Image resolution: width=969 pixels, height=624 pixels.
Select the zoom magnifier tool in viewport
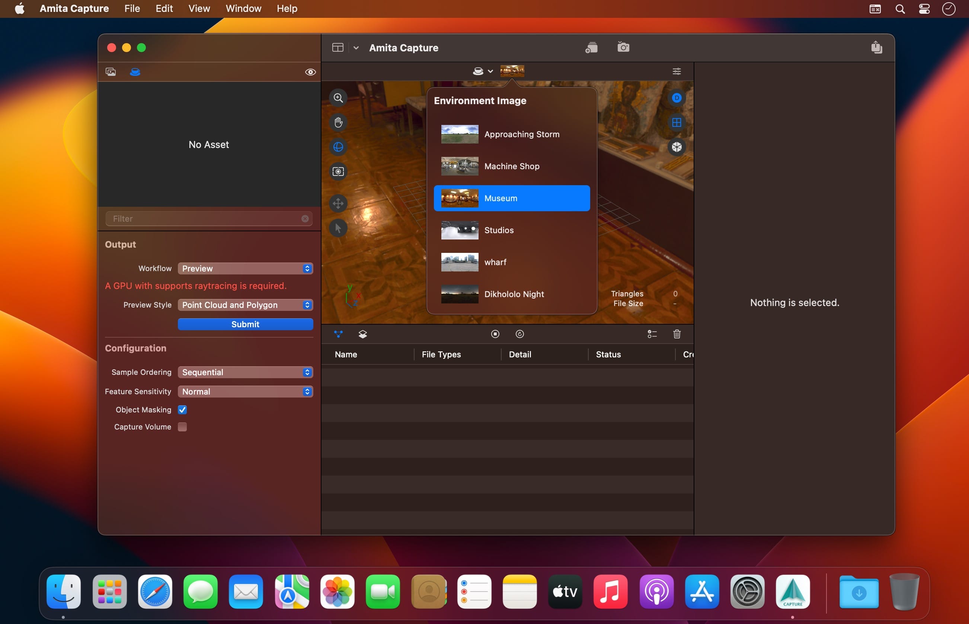coord(338,98)
